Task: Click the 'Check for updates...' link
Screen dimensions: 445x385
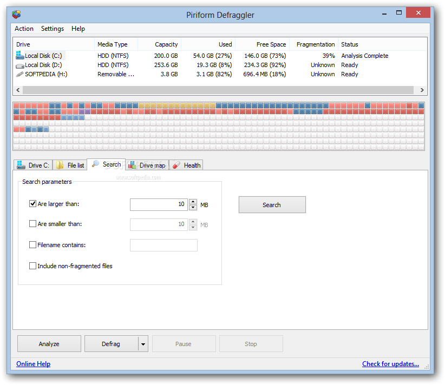Action: (390, 364)
